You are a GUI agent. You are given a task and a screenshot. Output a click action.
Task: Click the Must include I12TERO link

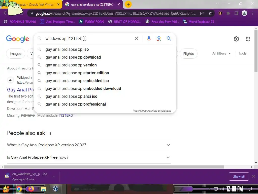[x=66, y=115]
